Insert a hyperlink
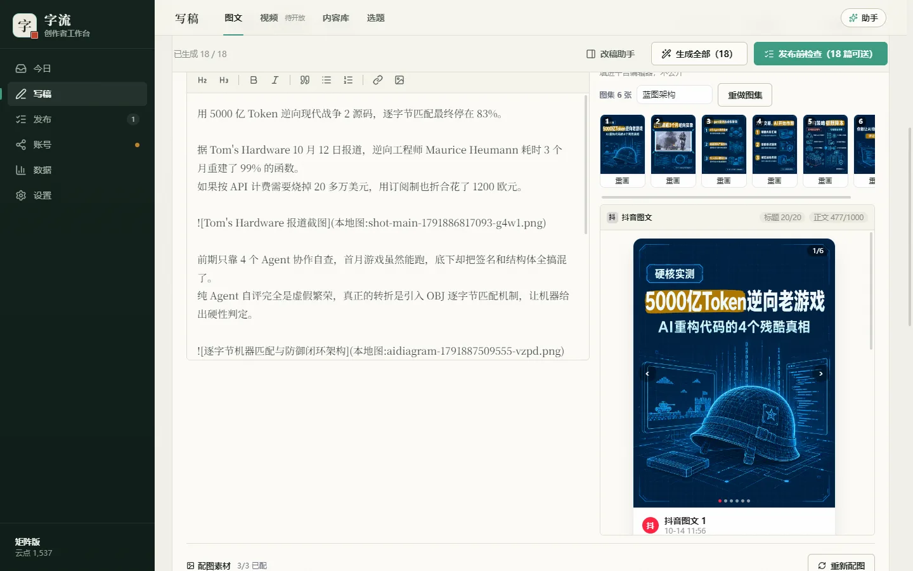 [378, 80]
